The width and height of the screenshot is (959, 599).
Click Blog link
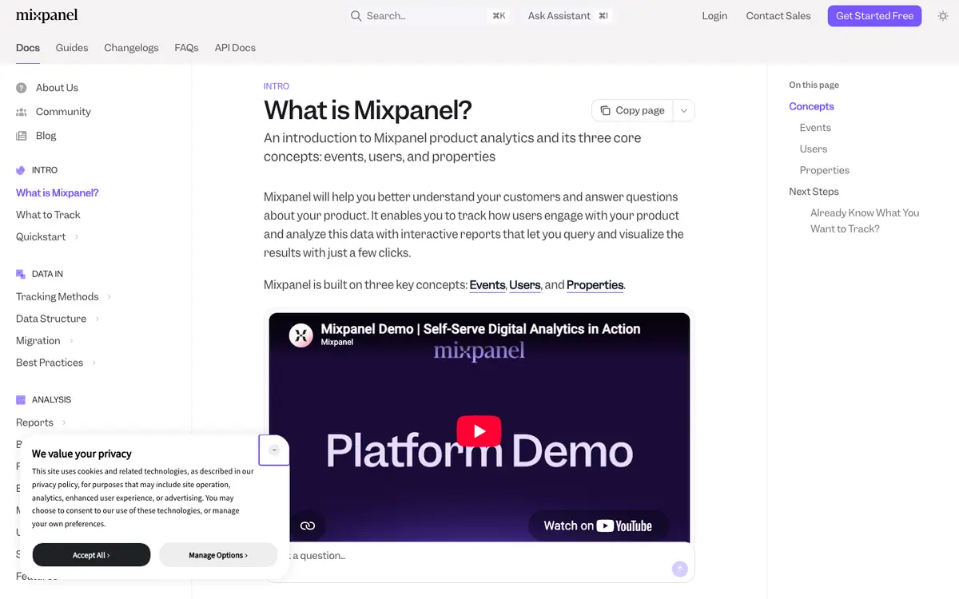pos(46,136)
